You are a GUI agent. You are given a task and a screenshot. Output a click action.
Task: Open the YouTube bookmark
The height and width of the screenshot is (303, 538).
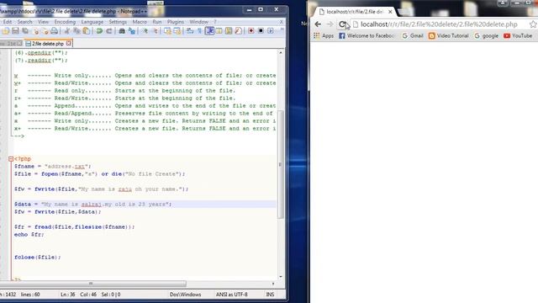point(518,35)
